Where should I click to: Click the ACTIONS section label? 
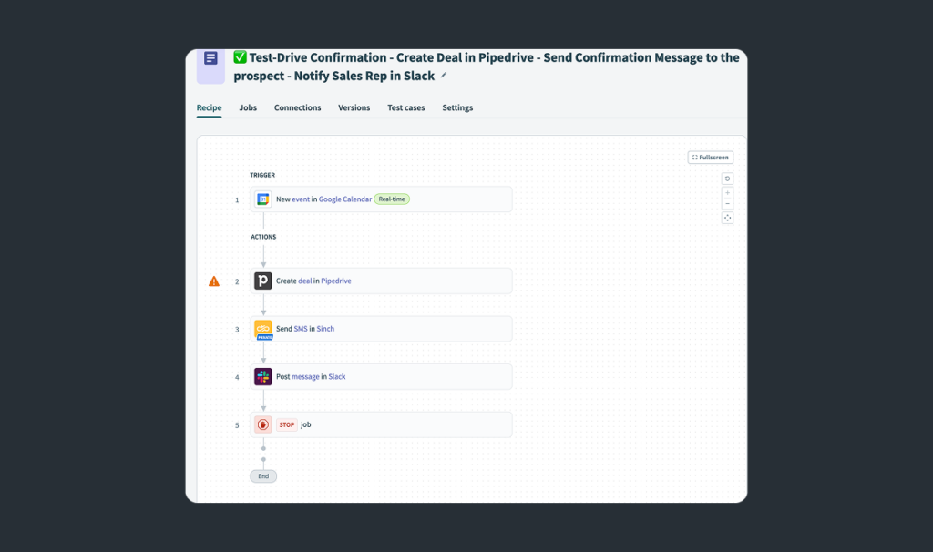click(263, 237)
